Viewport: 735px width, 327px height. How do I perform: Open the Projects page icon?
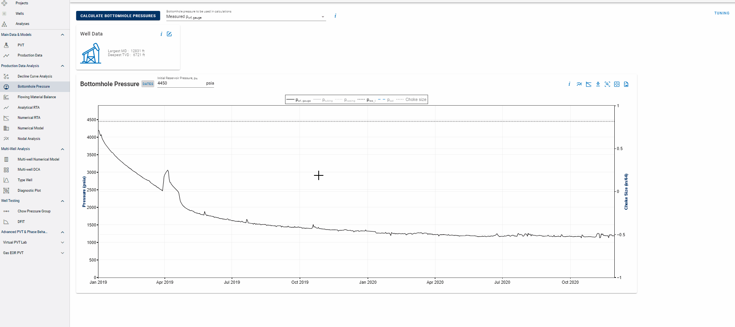[x=4, y=3]
